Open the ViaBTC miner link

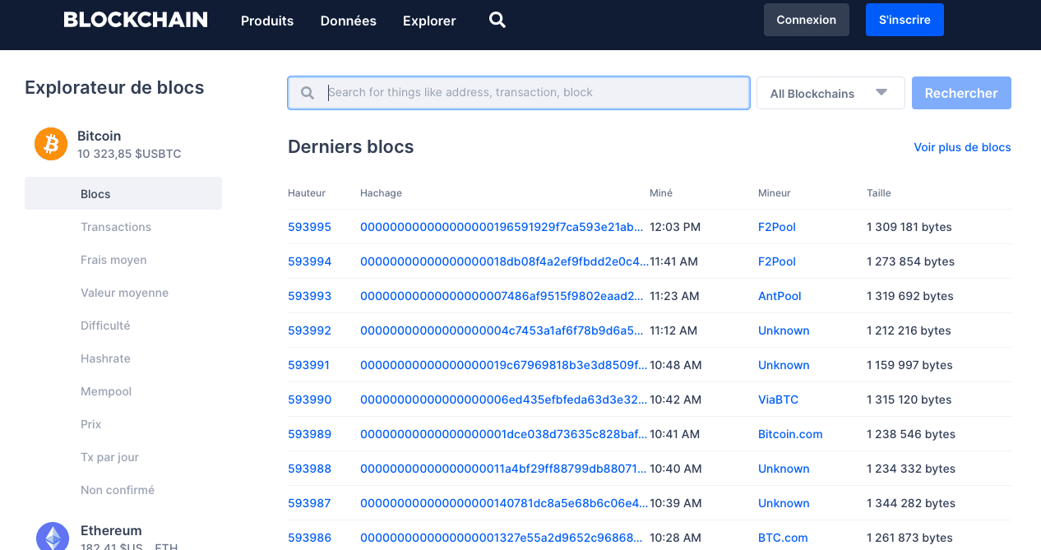778,400
